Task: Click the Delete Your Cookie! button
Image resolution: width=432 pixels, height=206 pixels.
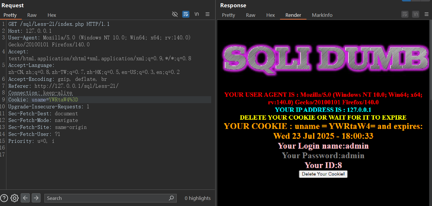Action: [323, 174]
